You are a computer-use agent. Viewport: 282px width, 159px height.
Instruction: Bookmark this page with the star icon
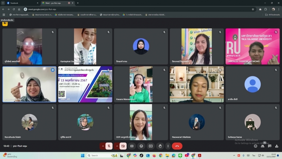pyautogui.click(x=253, y=9)
